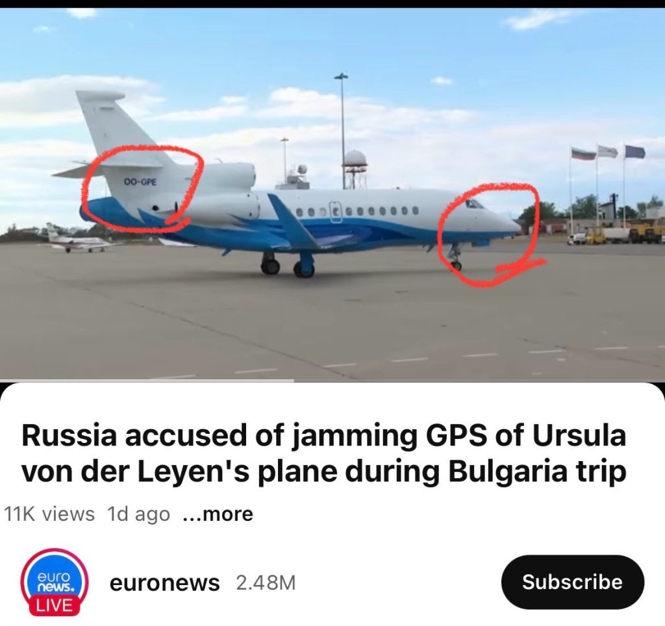Screen dimensions: 665x626
Task: Click the red circle around the tail
Action: pos(142,186)
